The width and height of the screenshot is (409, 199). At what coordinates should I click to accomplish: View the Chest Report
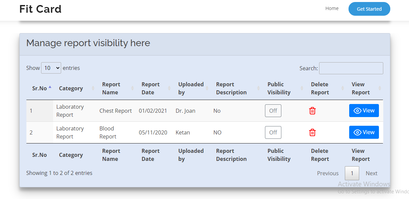click(x=364, y=111)
